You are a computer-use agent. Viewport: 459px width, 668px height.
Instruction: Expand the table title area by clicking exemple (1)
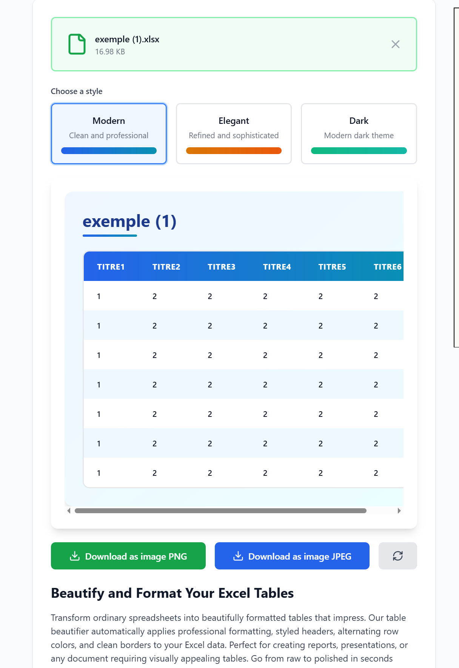pyautogui.click(x=130, y=221)
